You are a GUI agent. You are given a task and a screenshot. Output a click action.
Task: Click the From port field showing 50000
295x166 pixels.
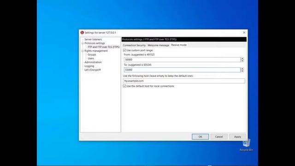coord(182,59)
